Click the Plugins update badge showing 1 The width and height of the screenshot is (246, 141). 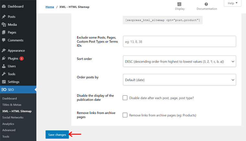22,58
